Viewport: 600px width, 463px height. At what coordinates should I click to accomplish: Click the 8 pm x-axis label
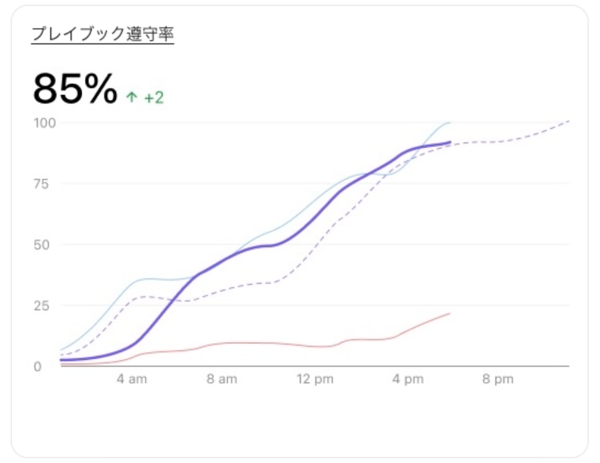[x=498, y=380]
